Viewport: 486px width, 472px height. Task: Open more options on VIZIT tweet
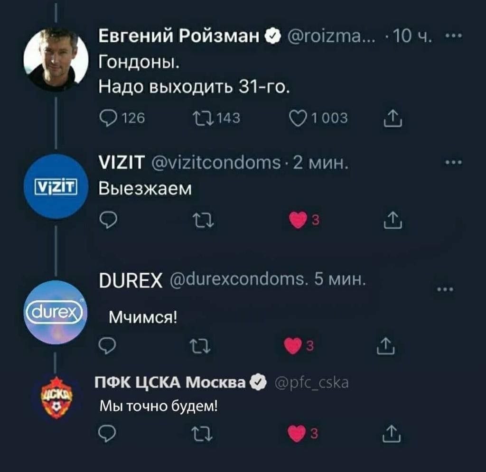pyautogui.click(x=453, y=162)
